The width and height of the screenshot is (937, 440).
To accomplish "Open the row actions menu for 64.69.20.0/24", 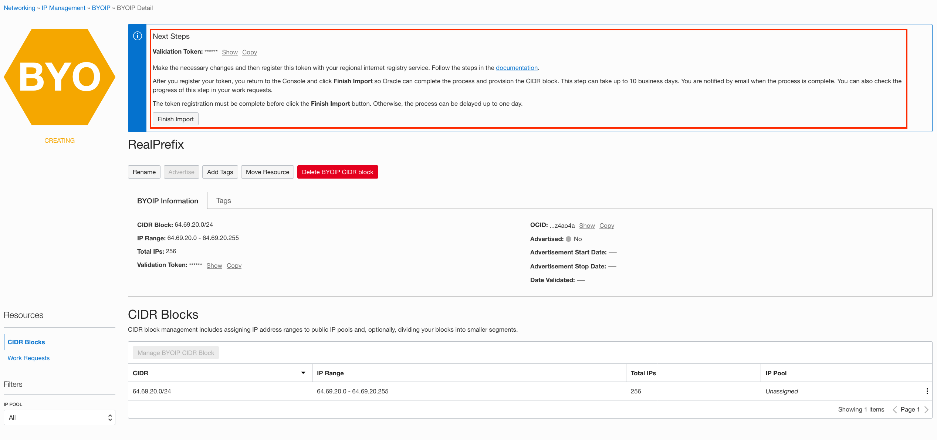I will coord(927,391).
